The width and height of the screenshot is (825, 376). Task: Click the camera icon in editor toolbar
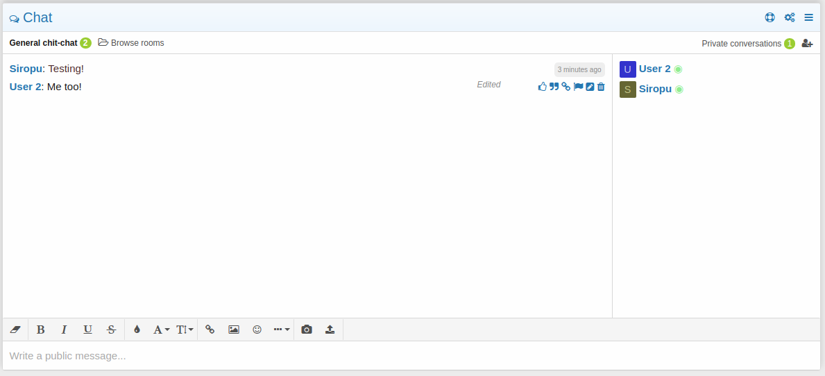click(x=307, y=330)
